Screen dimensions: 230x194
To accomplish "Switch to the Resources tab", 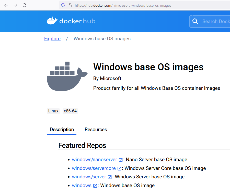I will (96, 130).
